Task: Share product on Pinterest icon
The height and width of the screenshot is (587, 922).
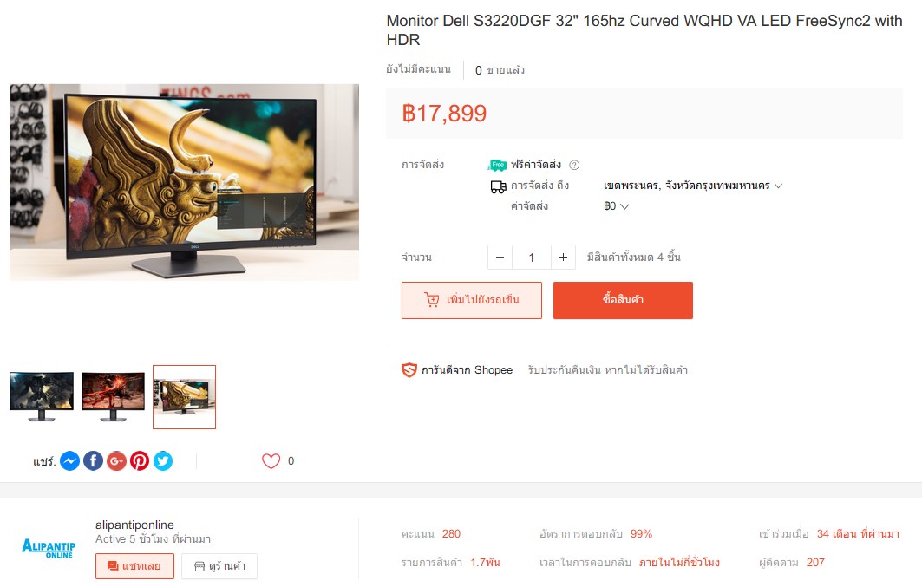Action: point(140,461)
